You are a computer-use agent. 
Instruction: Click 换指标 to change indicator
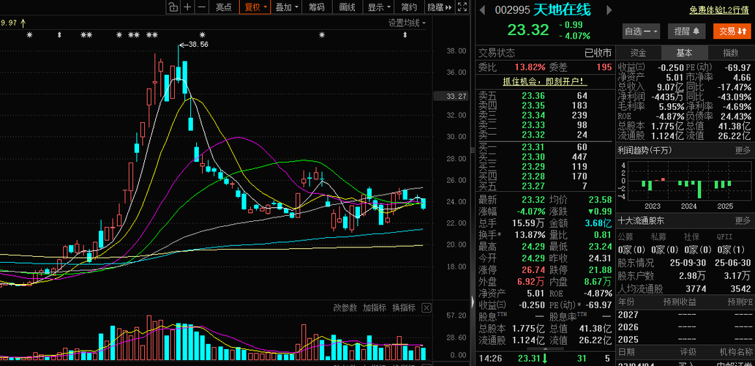pyautogui.click(x=404, y=307)
